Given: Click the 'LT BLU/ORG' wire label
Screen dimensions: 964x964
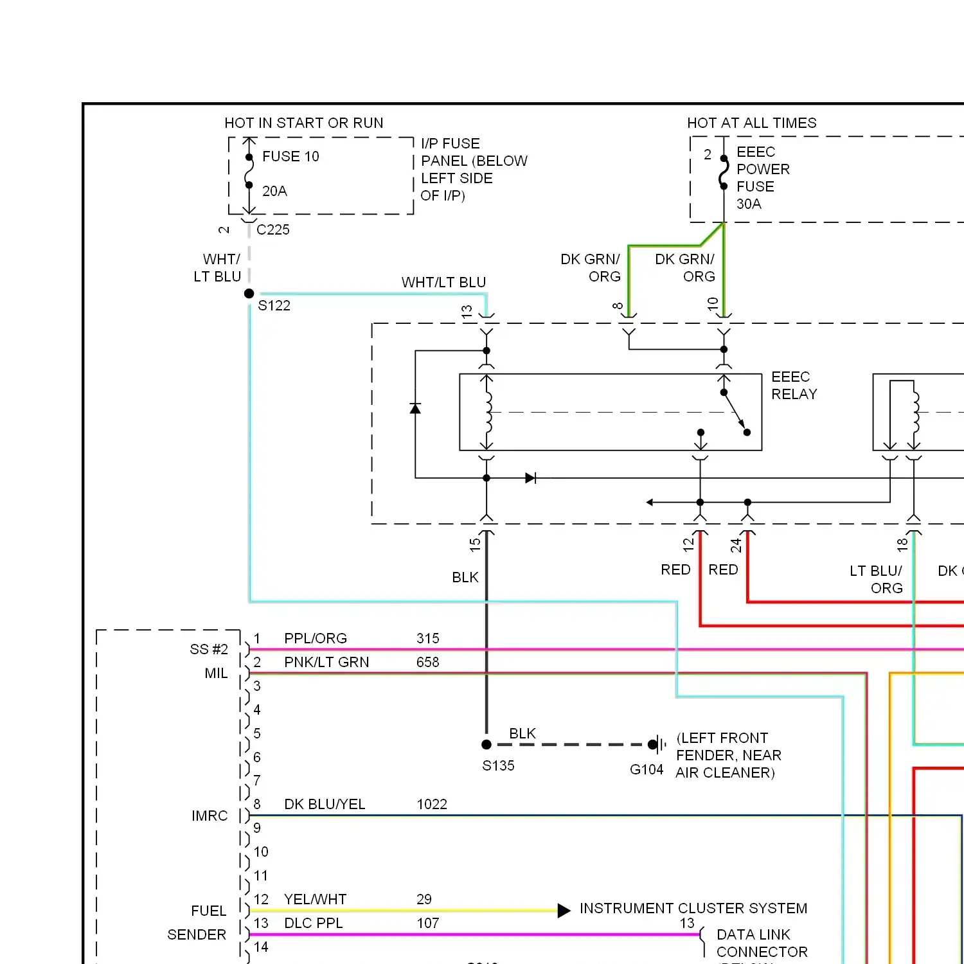Looking at the screenshot, I should point(877,579).
